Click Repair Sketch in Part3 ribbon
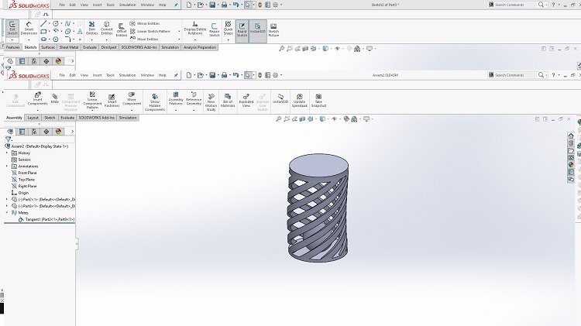 (x=214, y=29)
